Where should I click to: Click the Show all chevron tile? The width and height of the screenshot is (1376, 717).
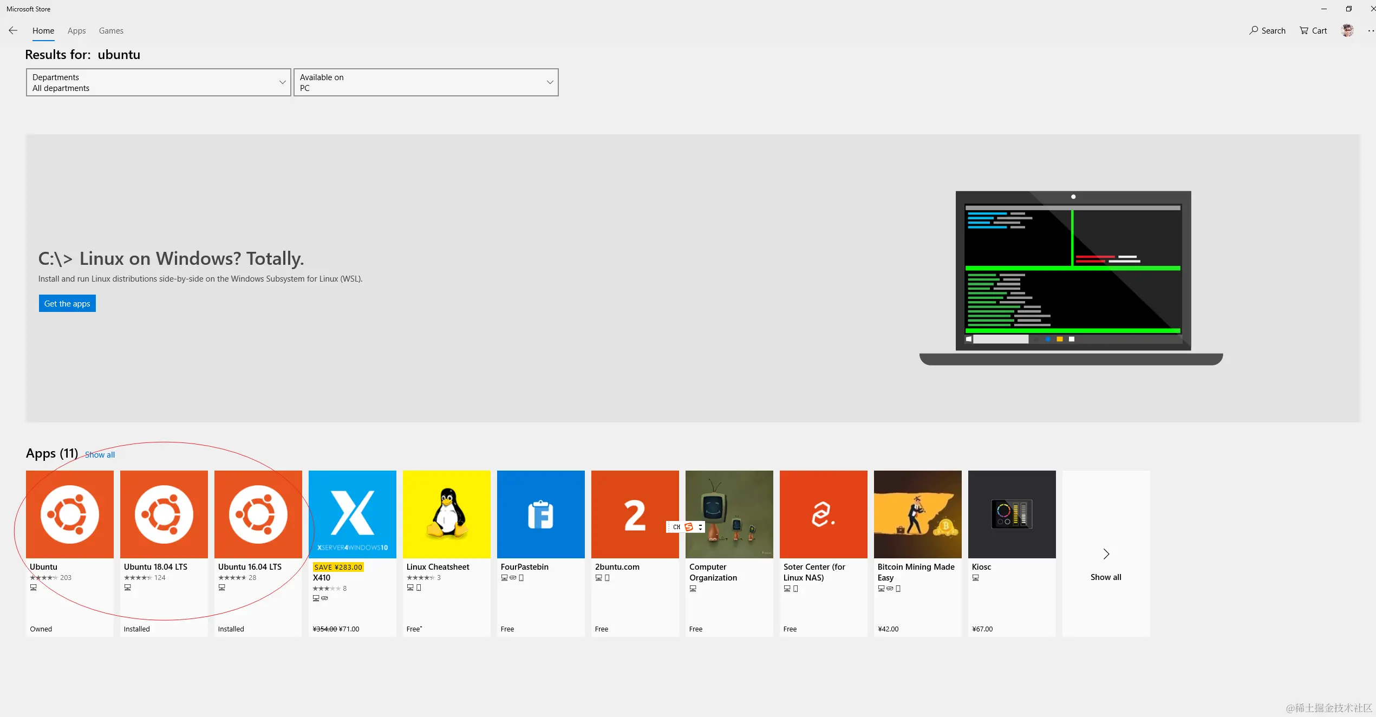click(1106, 554)
